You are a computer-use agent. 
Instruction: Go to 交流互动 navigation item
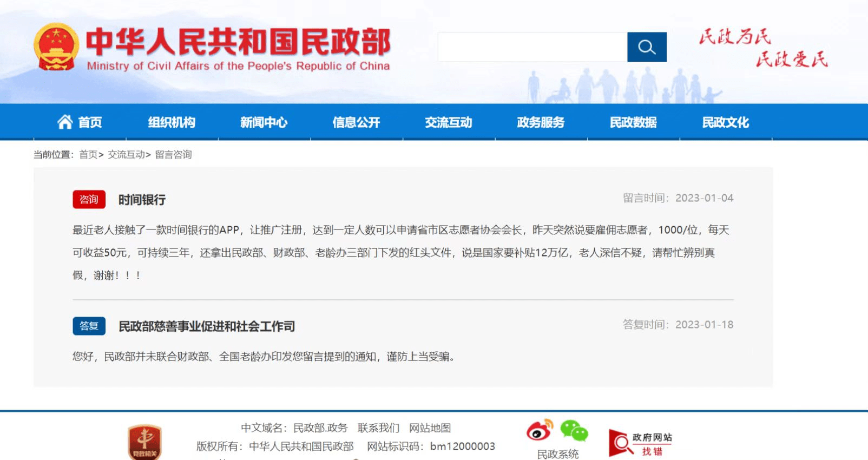click(x=448, y=122)
